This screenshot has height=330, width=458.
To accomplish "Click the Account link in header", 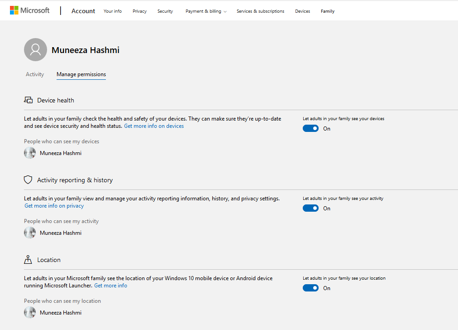I will click(83, 11).
